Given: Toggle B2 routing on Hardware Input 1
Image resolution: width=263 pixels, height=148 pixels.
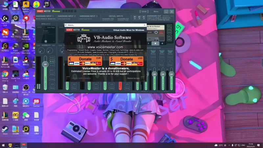Looking at the screenshot, I should pos(52,74).
